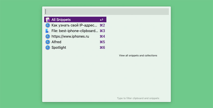
Task: Pick the Alfred clipboard item
Action: tap(56, 42)
